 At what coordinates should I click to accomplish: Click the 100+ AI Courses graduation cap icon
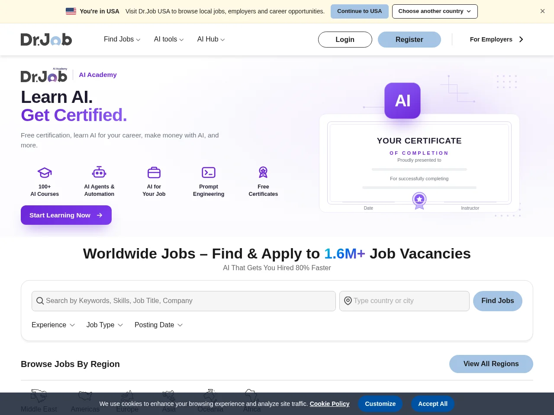click(45, 172)
